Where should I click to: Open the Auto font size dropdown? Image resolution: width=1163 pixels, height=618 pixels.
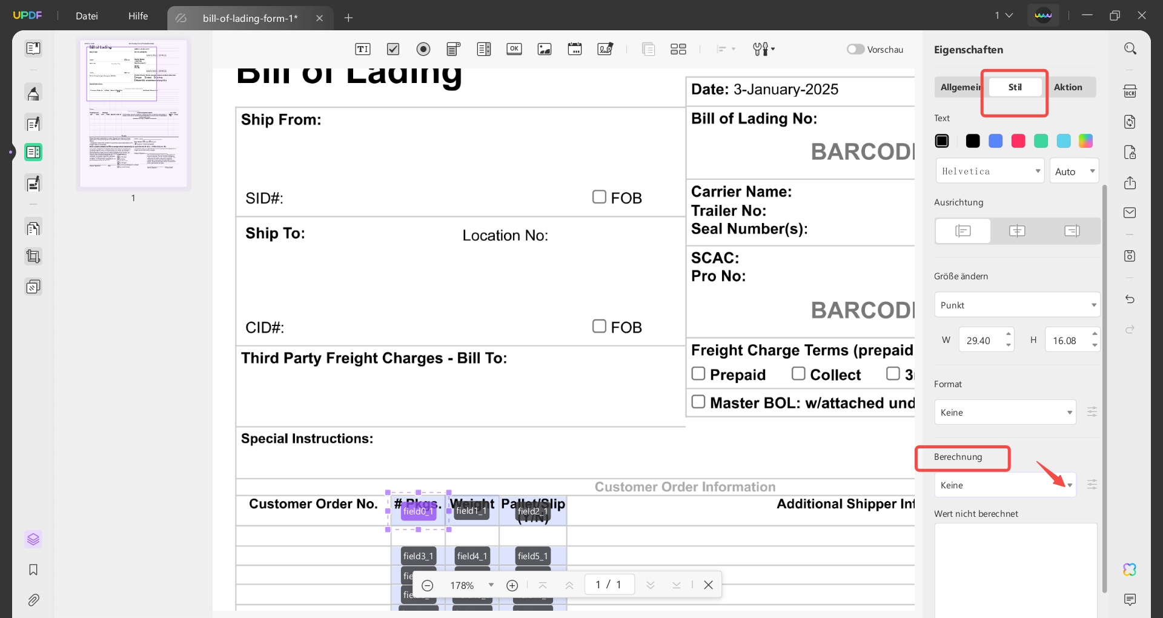click(x=1074, y=171)
